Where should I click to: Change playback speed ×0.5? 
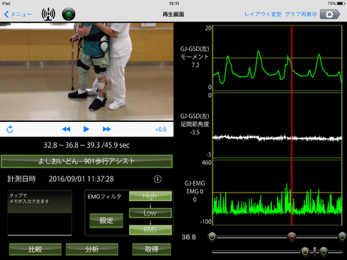click(x=161, y=130)
